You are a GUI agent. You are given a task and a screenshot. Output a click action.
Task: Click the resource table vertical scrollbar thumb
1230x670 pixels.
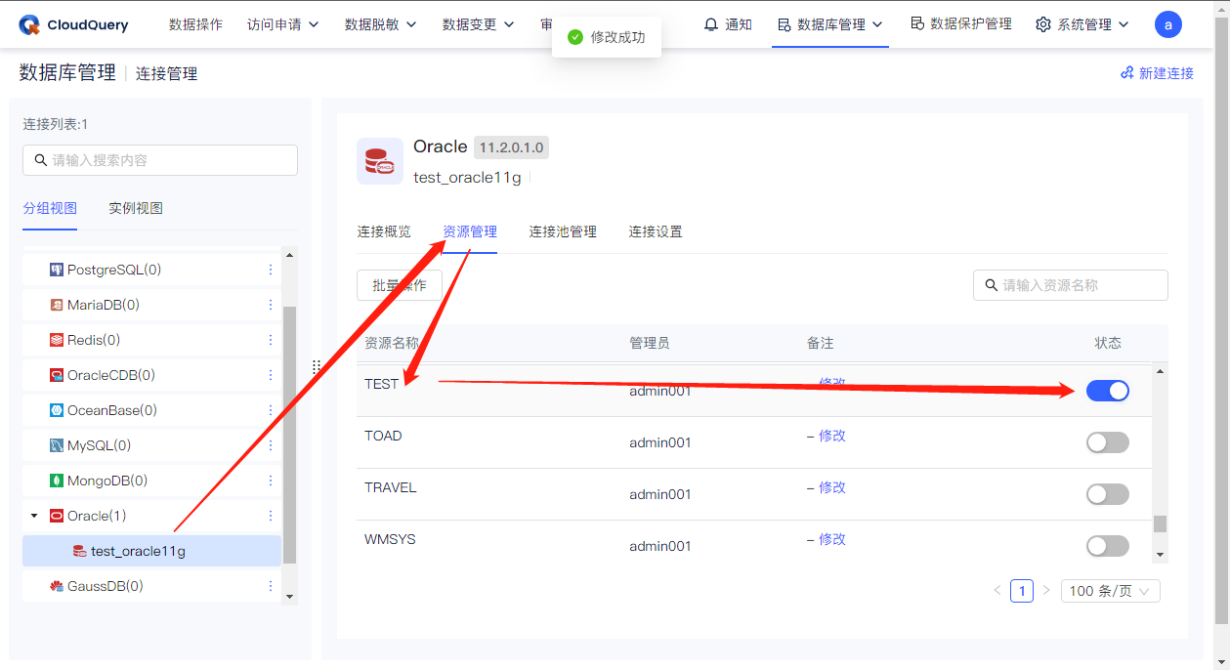pos(1160,523)
